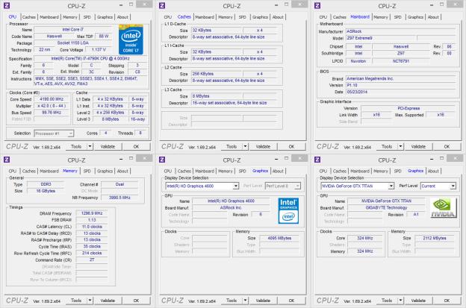Click Validate in the Memory window

(108, 301)
